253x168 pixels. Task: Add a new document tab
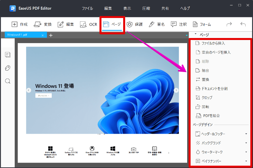pyautogui.click(x=51, y=35)
